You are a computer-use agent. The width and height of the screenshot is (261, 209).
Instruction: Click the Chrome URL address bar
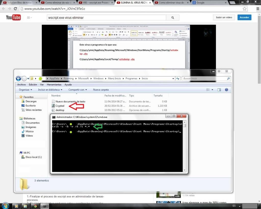point(133,9)
